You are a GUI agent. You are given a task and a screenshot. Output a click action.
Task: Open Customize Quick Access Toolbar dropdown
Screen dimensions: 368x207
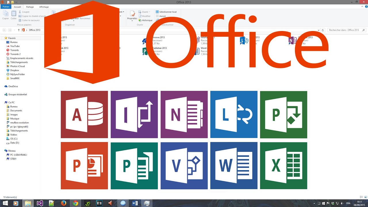[16, 2]
